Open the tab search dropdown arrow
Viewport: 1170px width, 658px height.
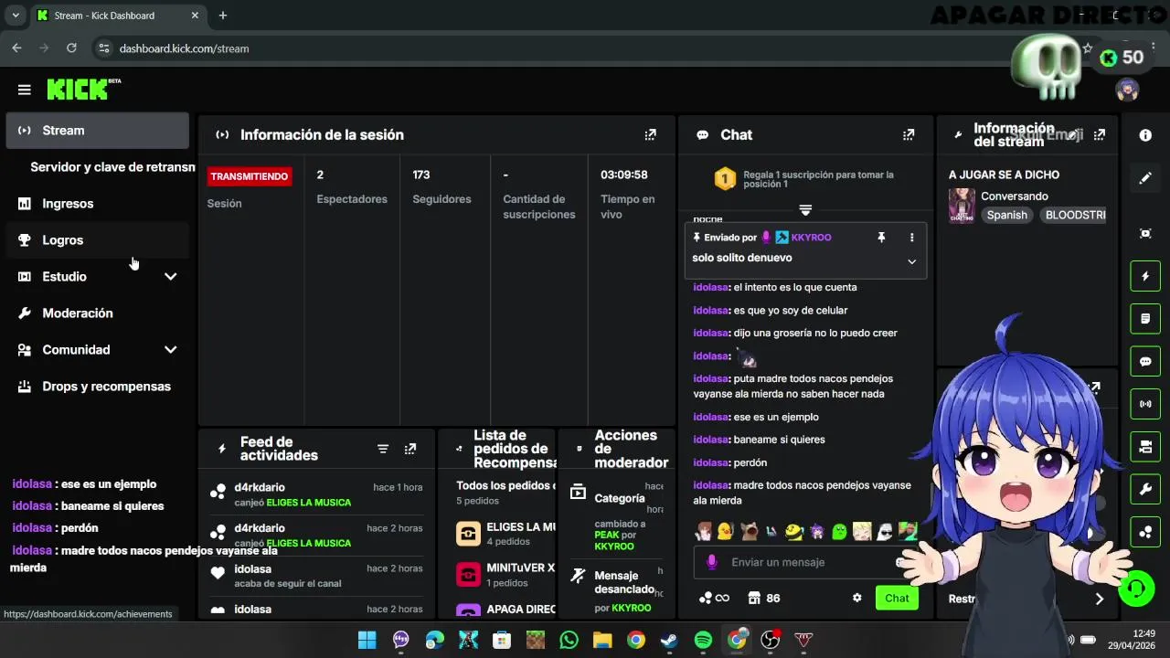16,16
